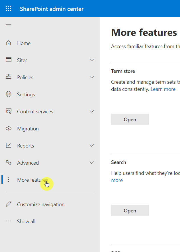Collapse navigation with the hamburger icon
The height and width of the screenshot is (252, 180).
pos(9,26)
